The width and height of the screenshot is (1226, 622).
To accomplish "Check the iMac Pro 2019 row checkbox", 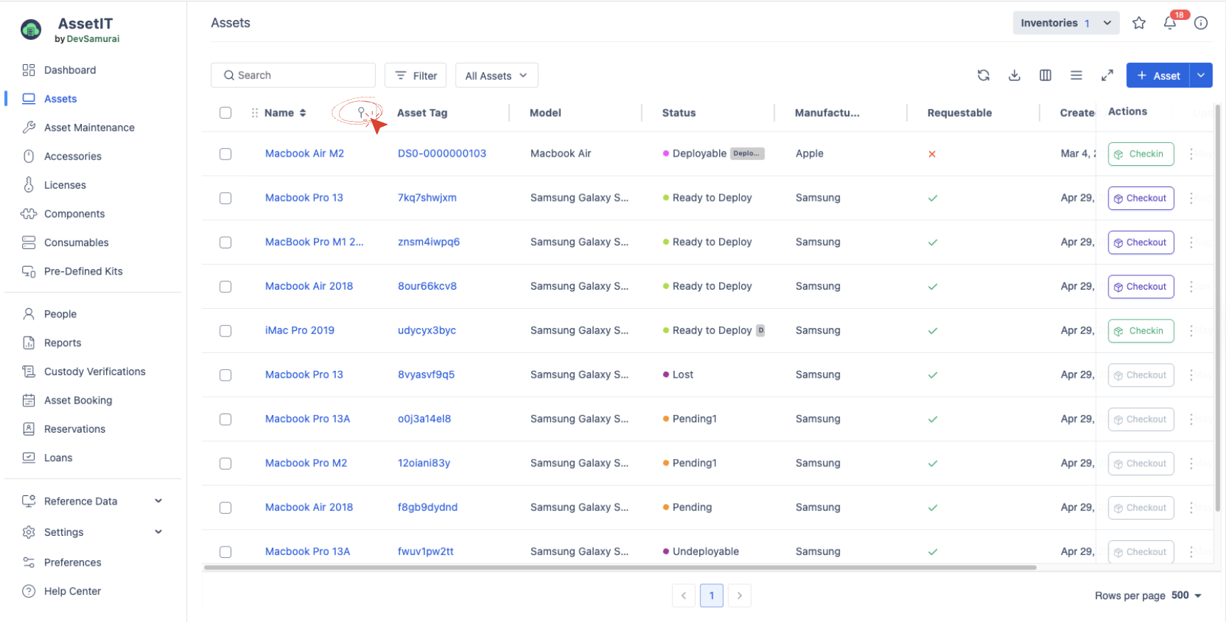I will (x=226, y=331).
